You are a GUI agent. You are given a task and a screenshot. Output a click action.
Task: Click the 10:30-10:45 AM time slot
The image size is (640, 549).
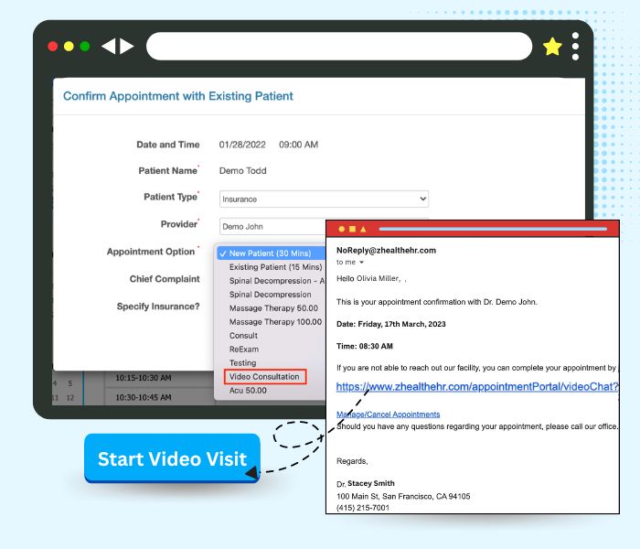[144, 397]
